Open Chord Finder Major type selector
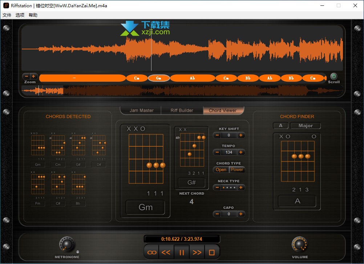 [306, 126]
